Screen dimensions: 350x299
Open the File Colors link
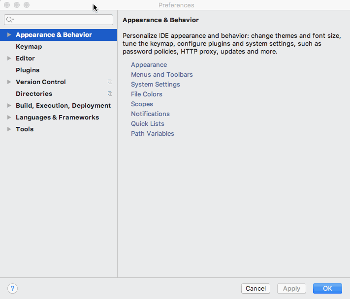coord(146,94)
